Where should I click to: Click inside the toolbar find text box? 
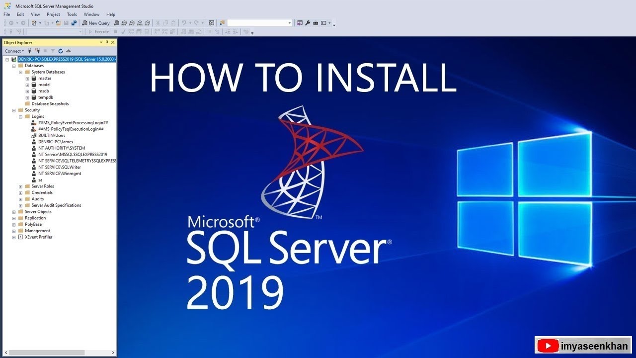pos(257,23)
